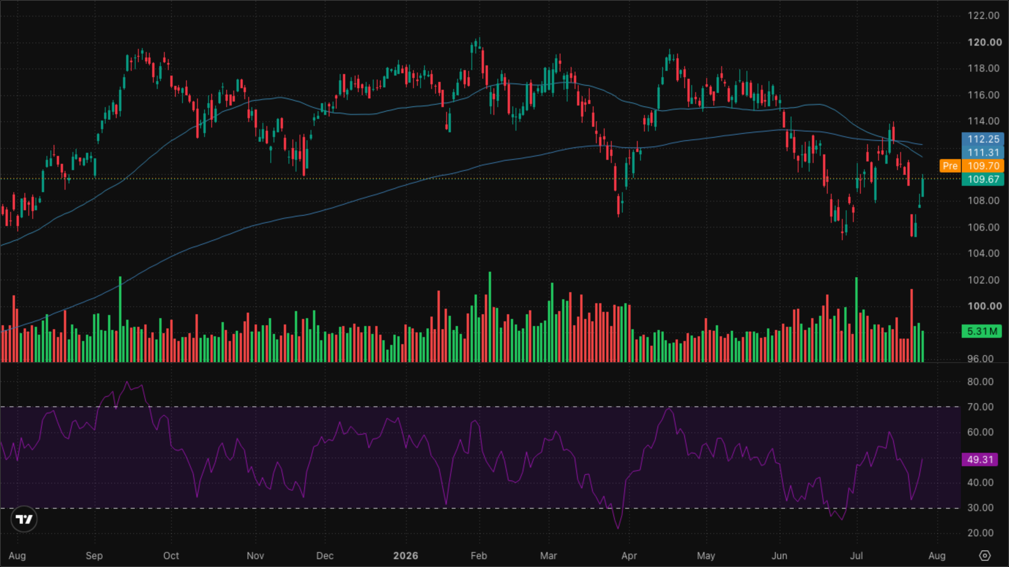Click the purple RSI value tag 49.31
This screenshot has height=567, width=1009.
pyautogui.click(x=980, y=460)
